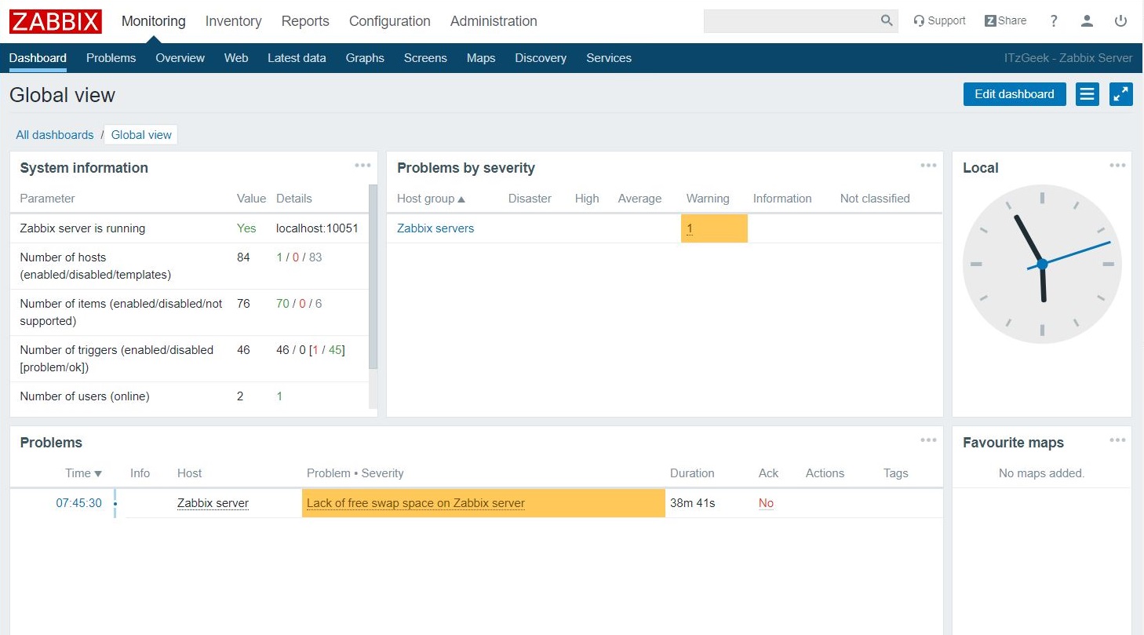Click inside the top search field
The height and width of the screenshot is (635, 1144).
791,21
